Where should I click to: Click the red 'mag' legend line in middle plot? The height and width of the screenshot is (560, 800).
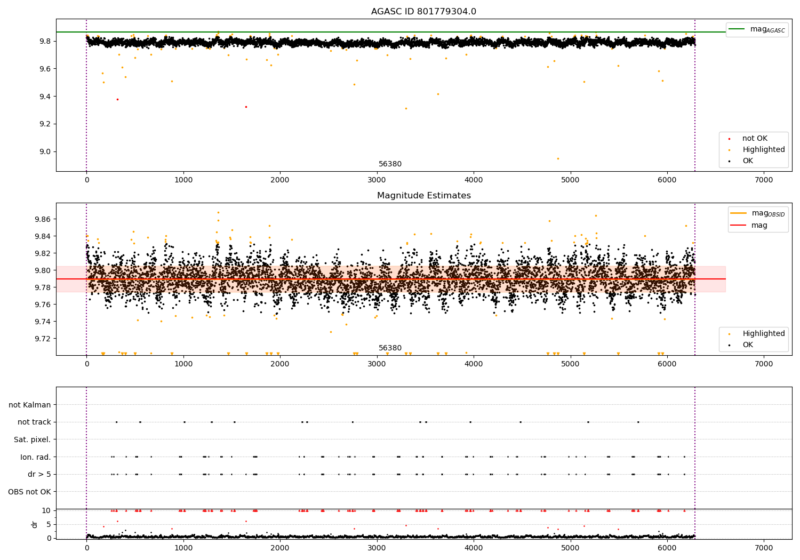click(x=739, y=226)
